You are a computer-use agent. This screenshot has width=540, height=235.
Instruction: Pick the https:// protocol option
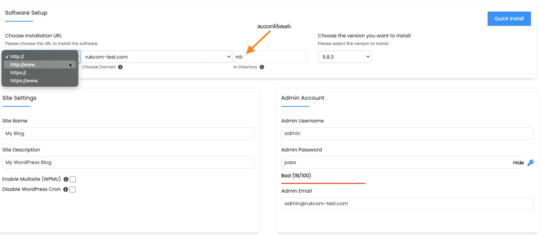pos(40,73)
